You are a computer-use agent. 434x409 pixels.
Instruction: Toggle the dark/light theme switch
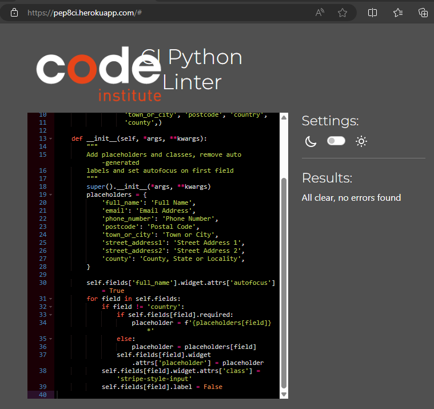tap(336, 141)
